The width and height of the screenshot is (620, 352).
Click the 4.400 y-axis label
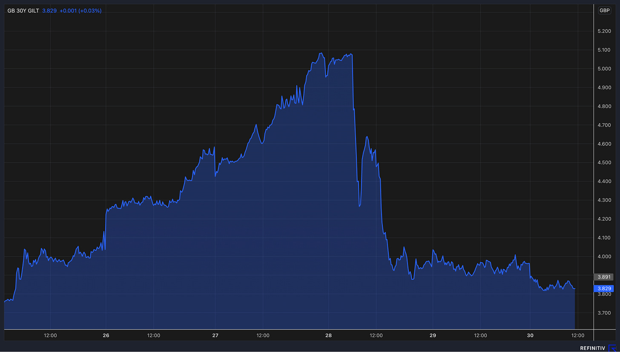[605, 181]
